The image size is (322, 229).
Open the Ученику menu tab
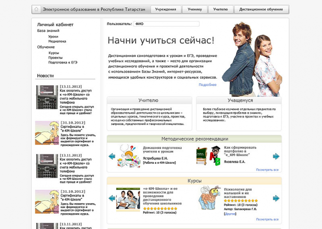(x=195, y=10)
